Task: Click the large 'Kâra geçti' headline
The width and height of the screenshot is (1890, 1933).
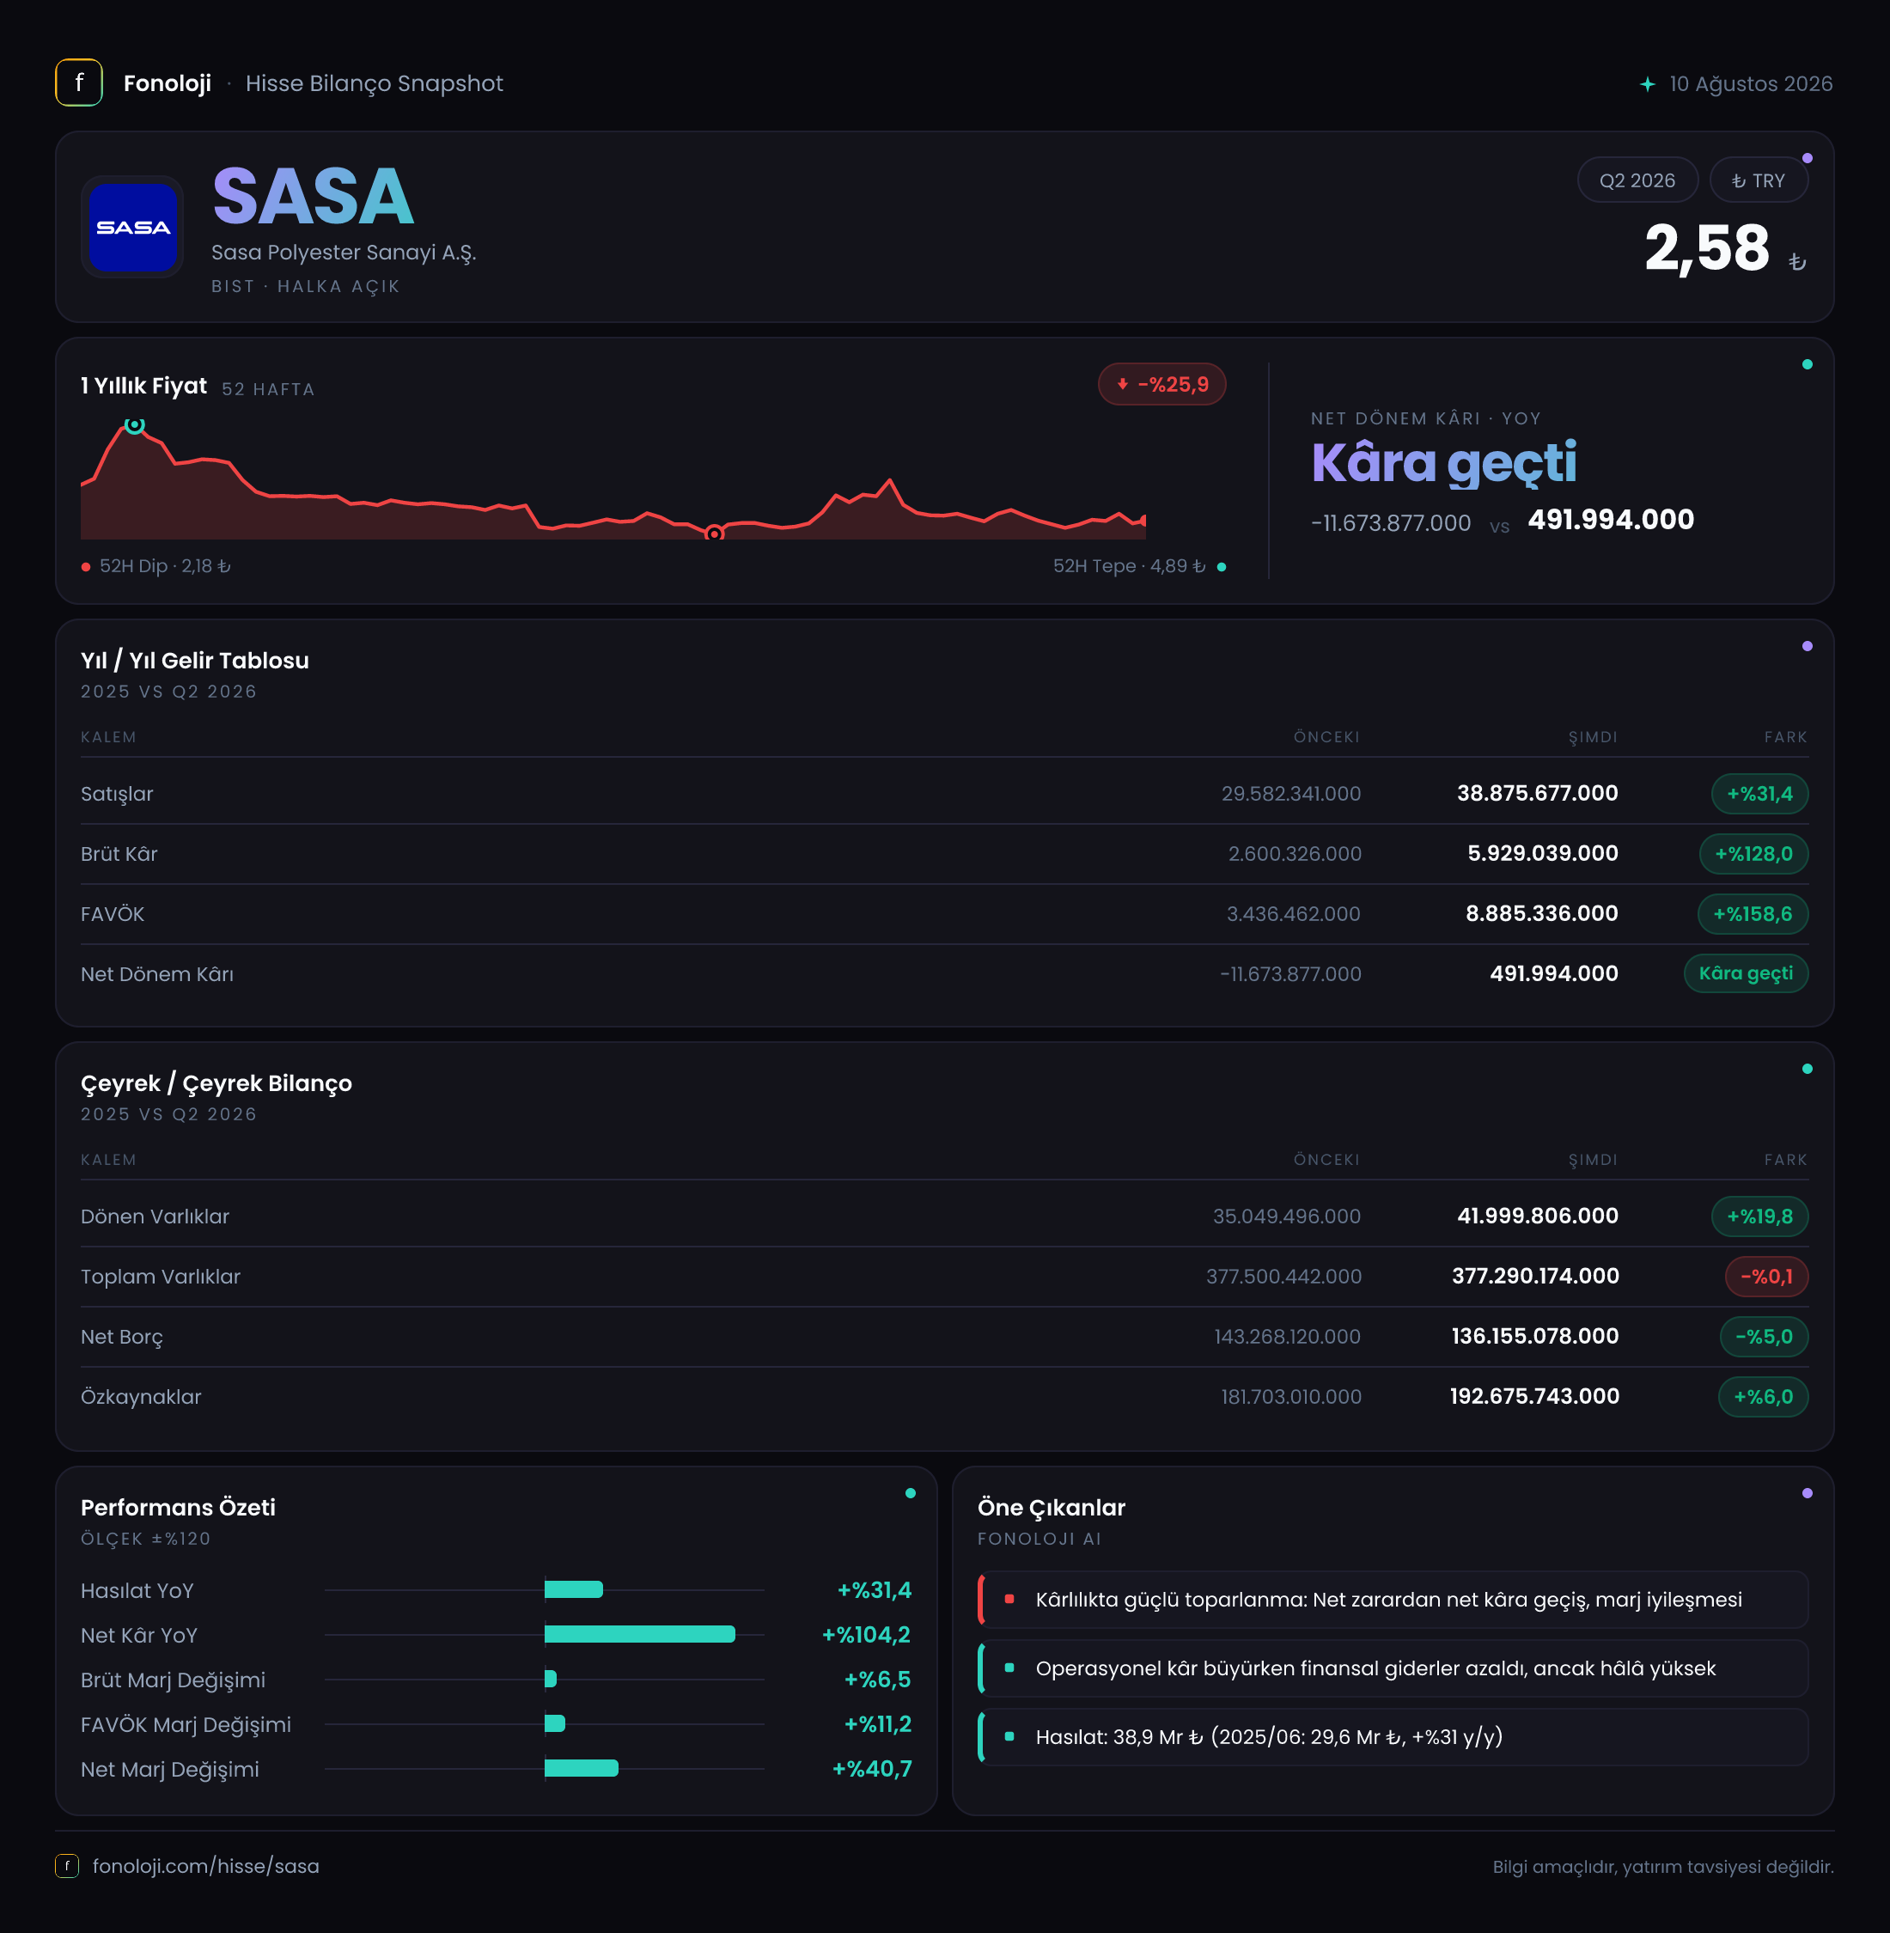Action: pyautogui.click(x=1443, y=464)
